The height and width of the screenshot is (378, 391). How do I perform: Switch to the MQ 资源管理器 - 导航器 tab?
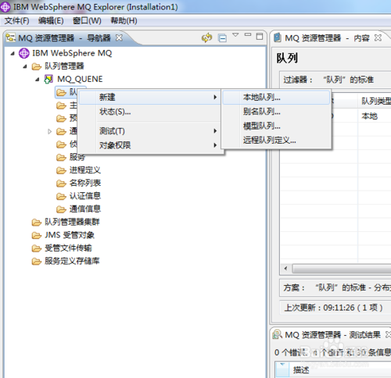click(64, 38)
